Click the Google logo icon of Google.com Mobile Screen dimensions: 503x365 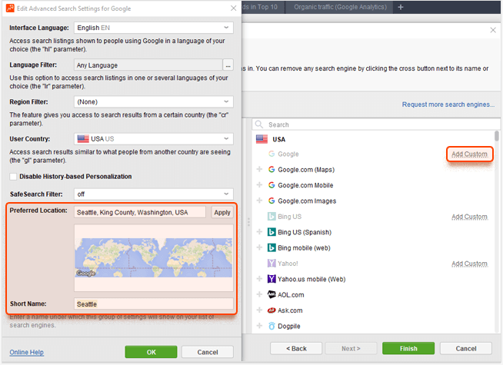tap(271, 185)
